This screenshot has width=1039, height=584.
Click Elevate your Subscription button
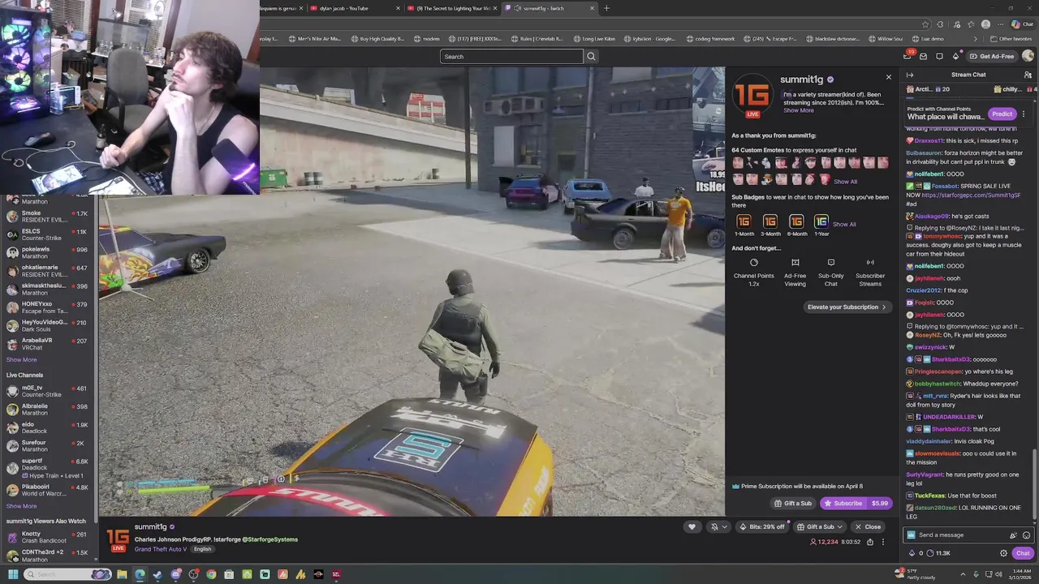click(847, 307)
